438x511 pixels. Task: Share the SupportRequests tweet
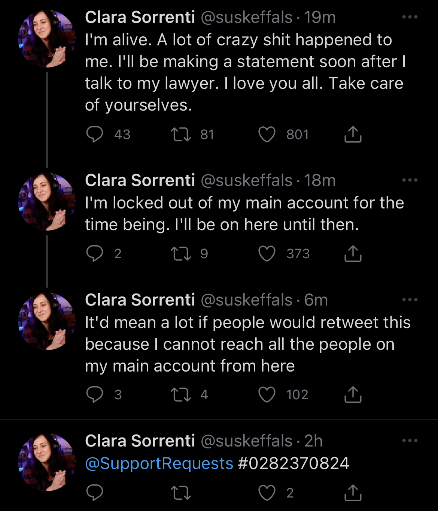(353, 493)
